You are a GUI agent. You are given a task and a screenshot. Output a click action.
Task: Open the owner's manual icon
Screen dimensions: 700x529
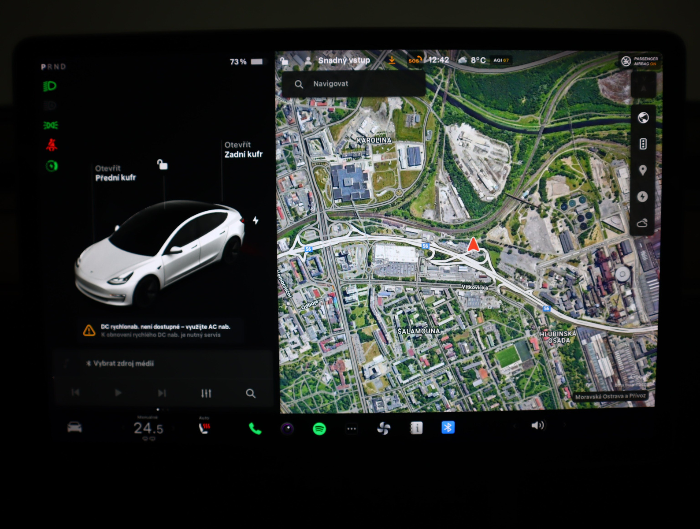tap(416, 428)
